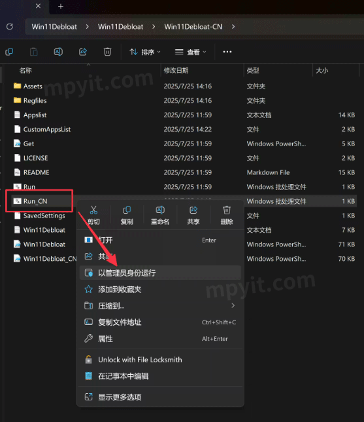Choose 添加到收藏夹 menu entry

click(x=160, y=290)
